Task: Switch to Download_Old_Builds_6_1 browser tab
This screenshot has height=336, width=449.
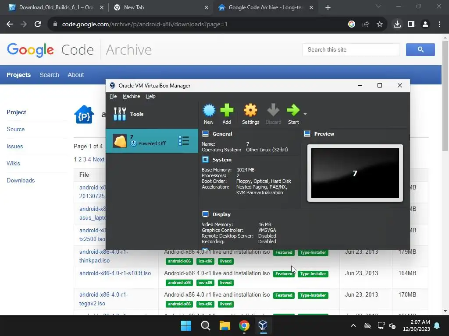Action: point(56,7)
